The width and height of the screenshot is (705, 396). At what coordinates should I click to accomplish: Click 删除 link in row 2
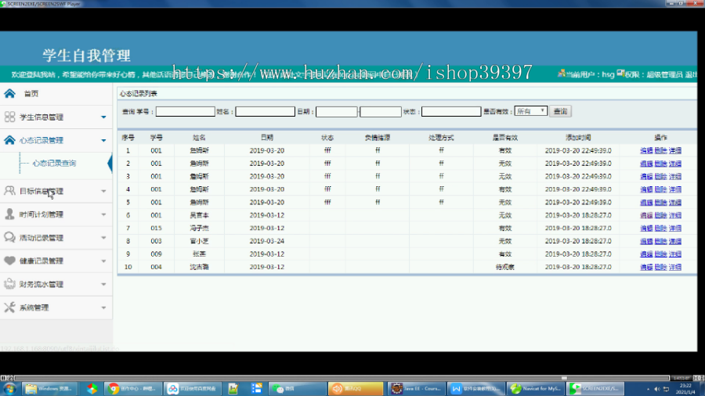pos(660,164)
